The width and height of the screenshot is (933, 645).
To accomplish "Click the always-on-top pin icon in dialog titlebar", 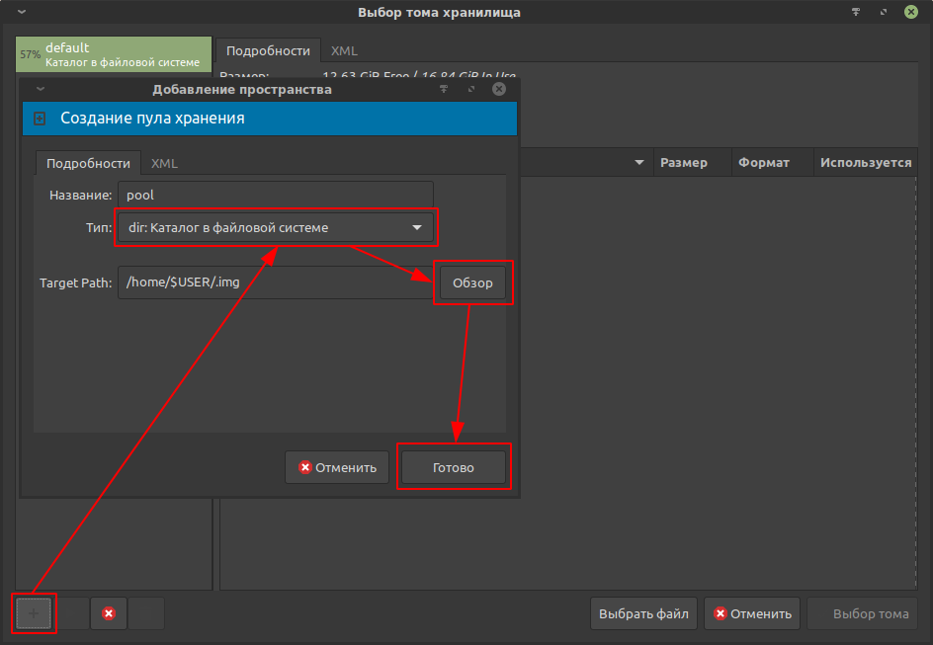I will [x=444, y=89].
